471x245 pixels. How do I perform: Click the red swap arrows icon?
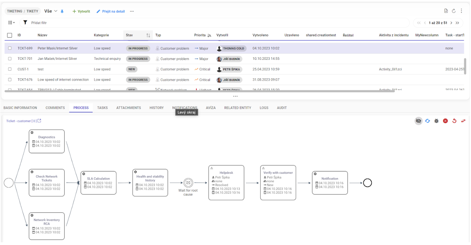463,121
